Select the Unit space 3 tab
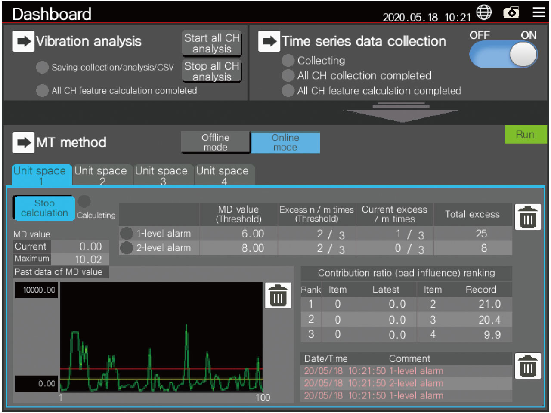The width and height of the screenshot is (551, 413). coord(162,175)
